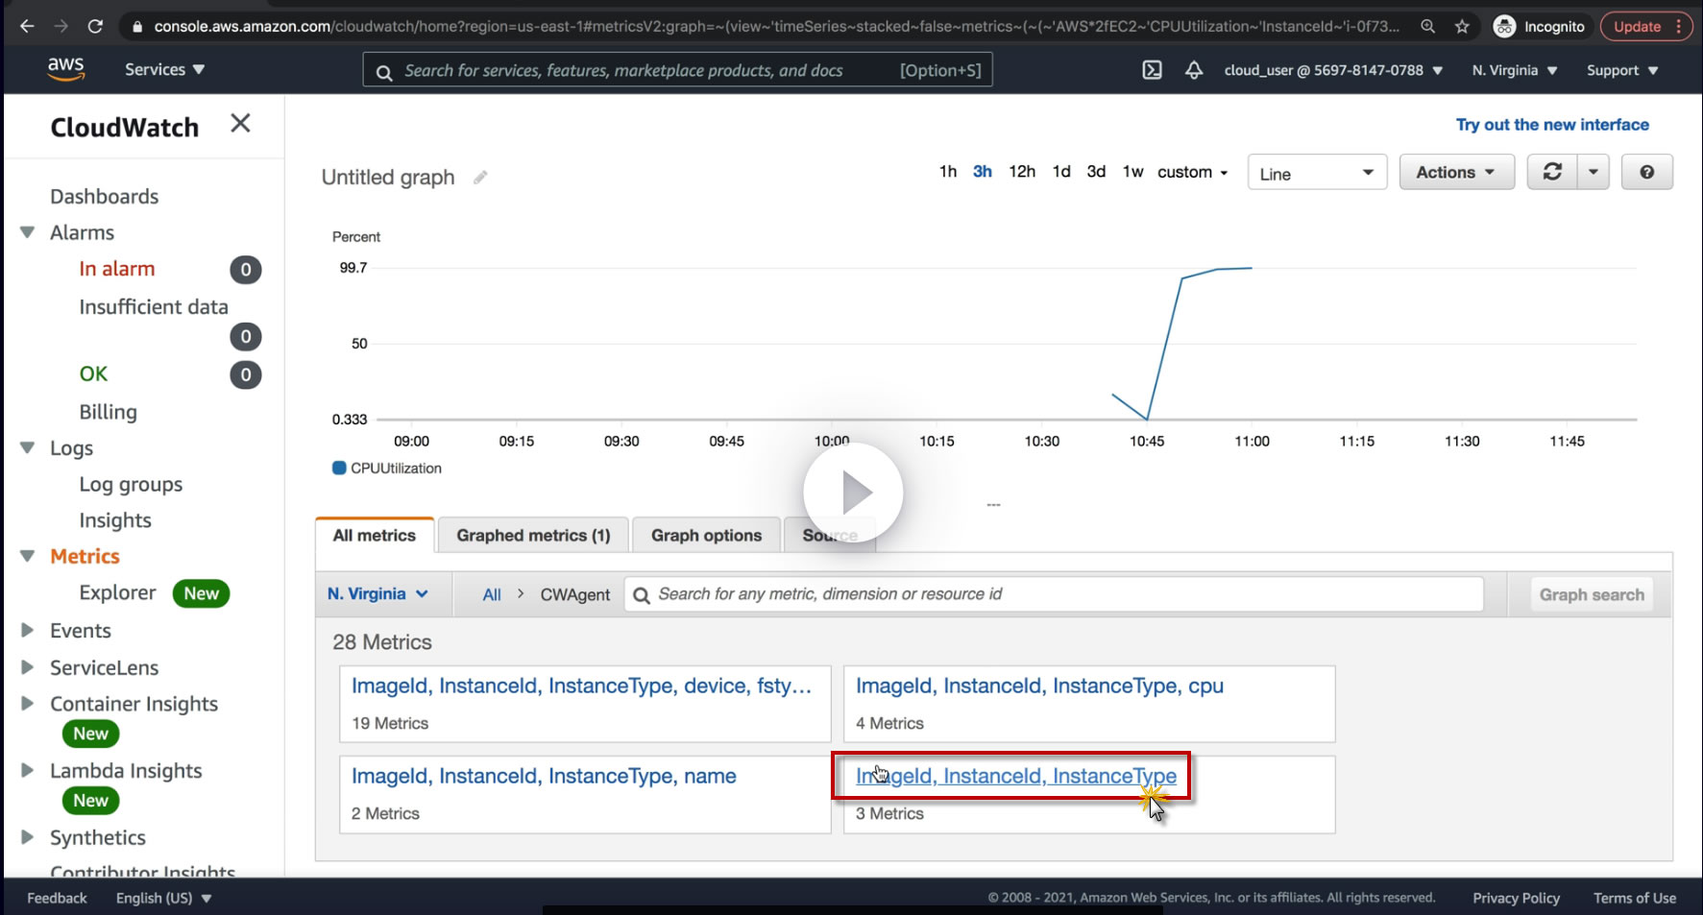The height and width of the screenshot is (915, 1703).
Task: Bookmark this page with the star icon
Action: (x=1462, y=26)
